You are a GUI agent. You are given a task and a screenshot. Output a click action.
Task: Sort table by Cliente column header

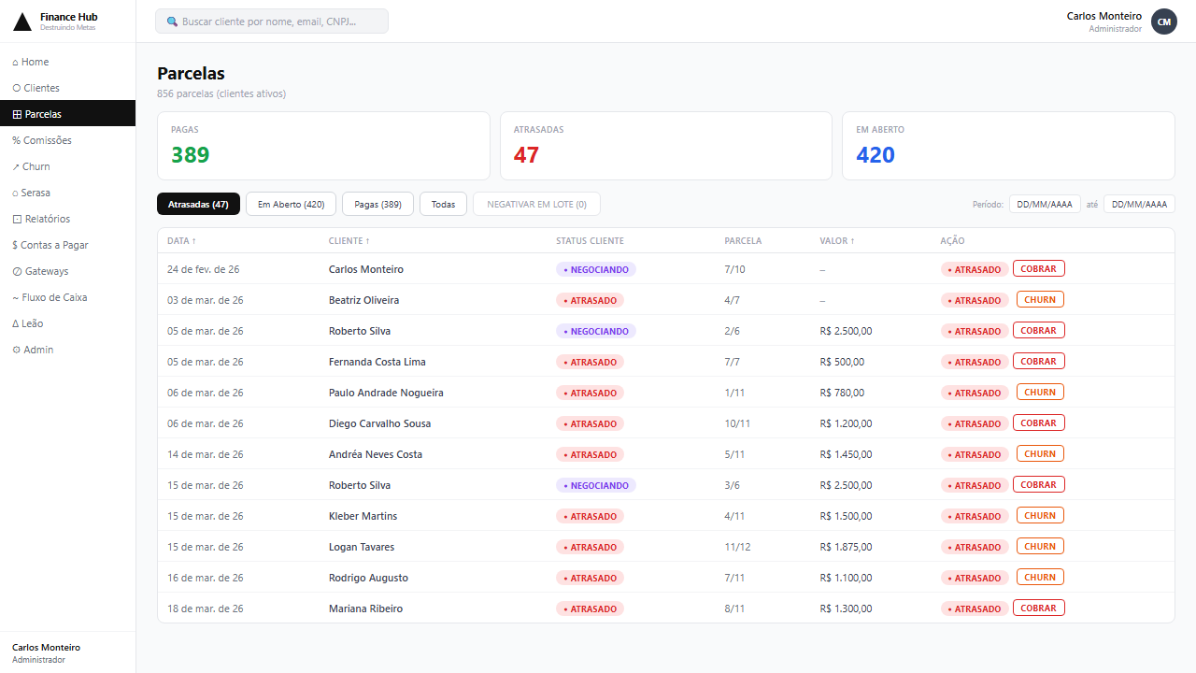point(349,241)
